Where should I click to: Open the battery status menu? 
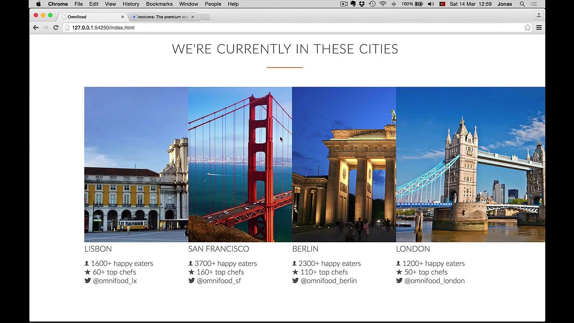pyautogui.click(x=413, y=4)
